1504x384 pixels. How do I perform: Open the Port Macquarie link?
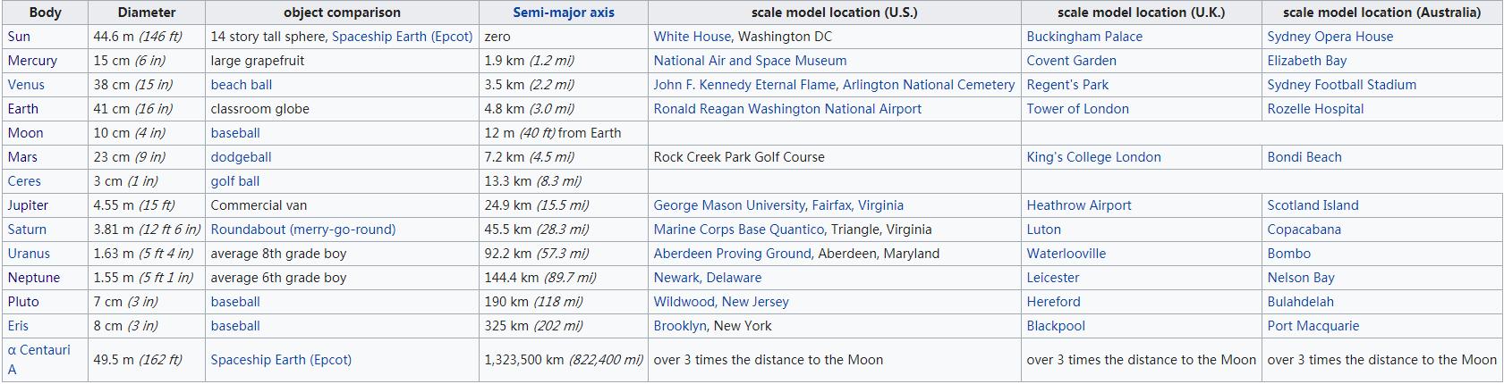point(1313,326)
